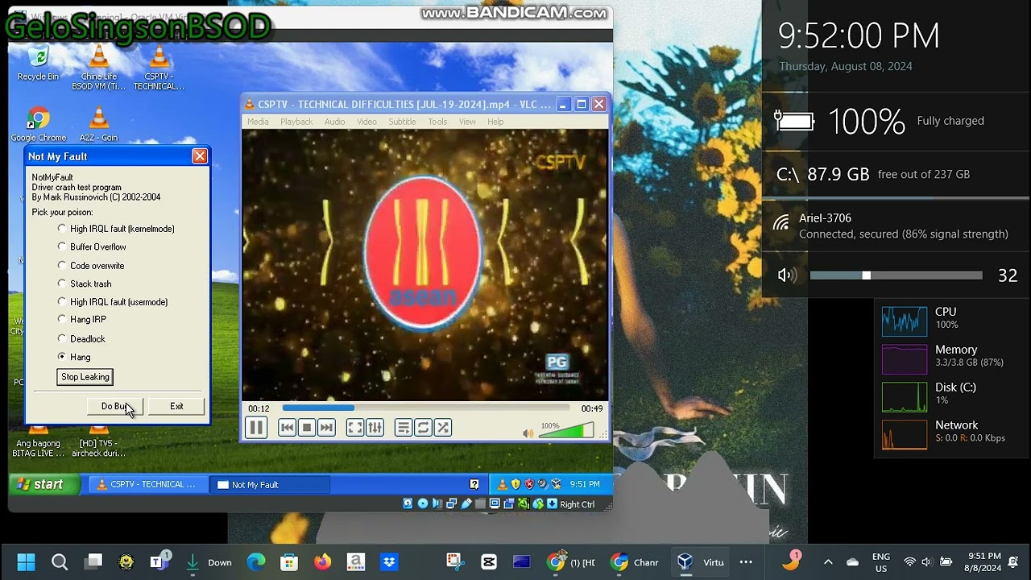Click VirtualBox optical disk status icon

coord(422,504)
